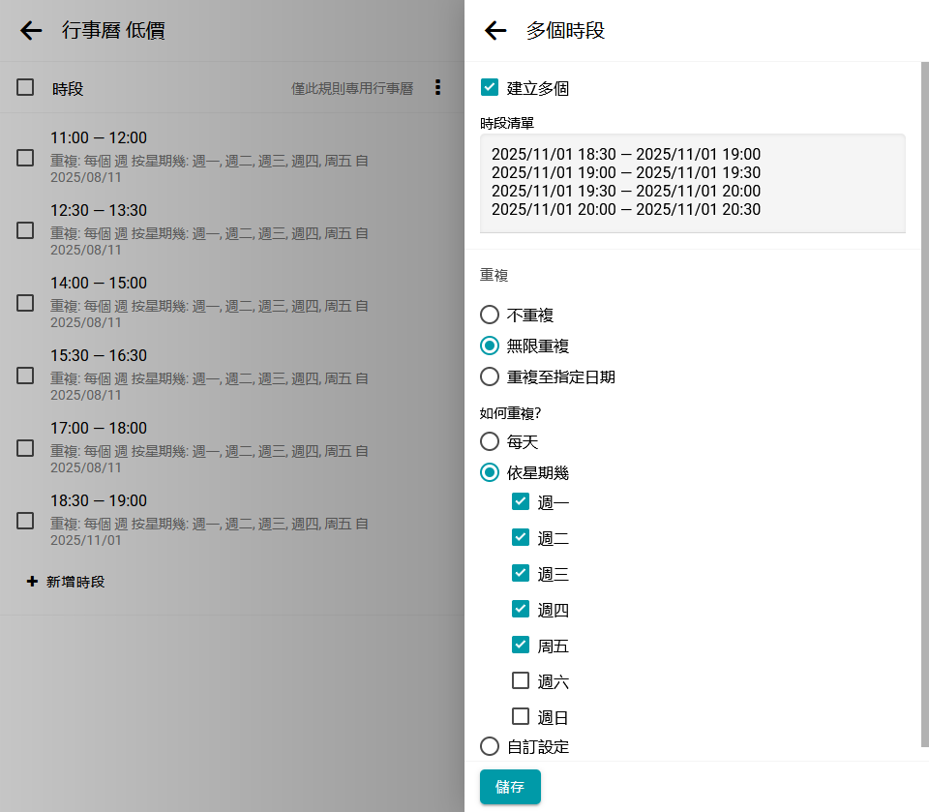929x812 pixels.
Task: Click inside the 時段清單 text area
Action: click(692, 184)
